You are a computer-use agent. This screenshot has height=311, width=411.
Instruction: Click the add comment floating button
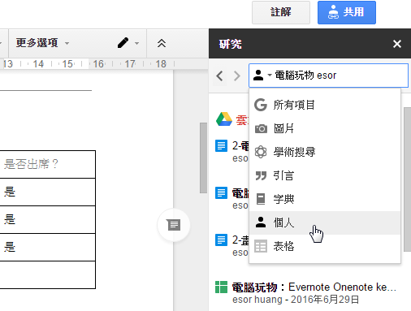click(x=174, y=225)
